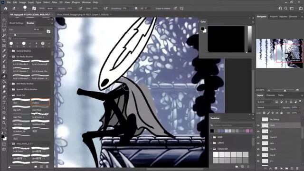
Task: Switch to the Channels tab
Action: coord(270,95)
